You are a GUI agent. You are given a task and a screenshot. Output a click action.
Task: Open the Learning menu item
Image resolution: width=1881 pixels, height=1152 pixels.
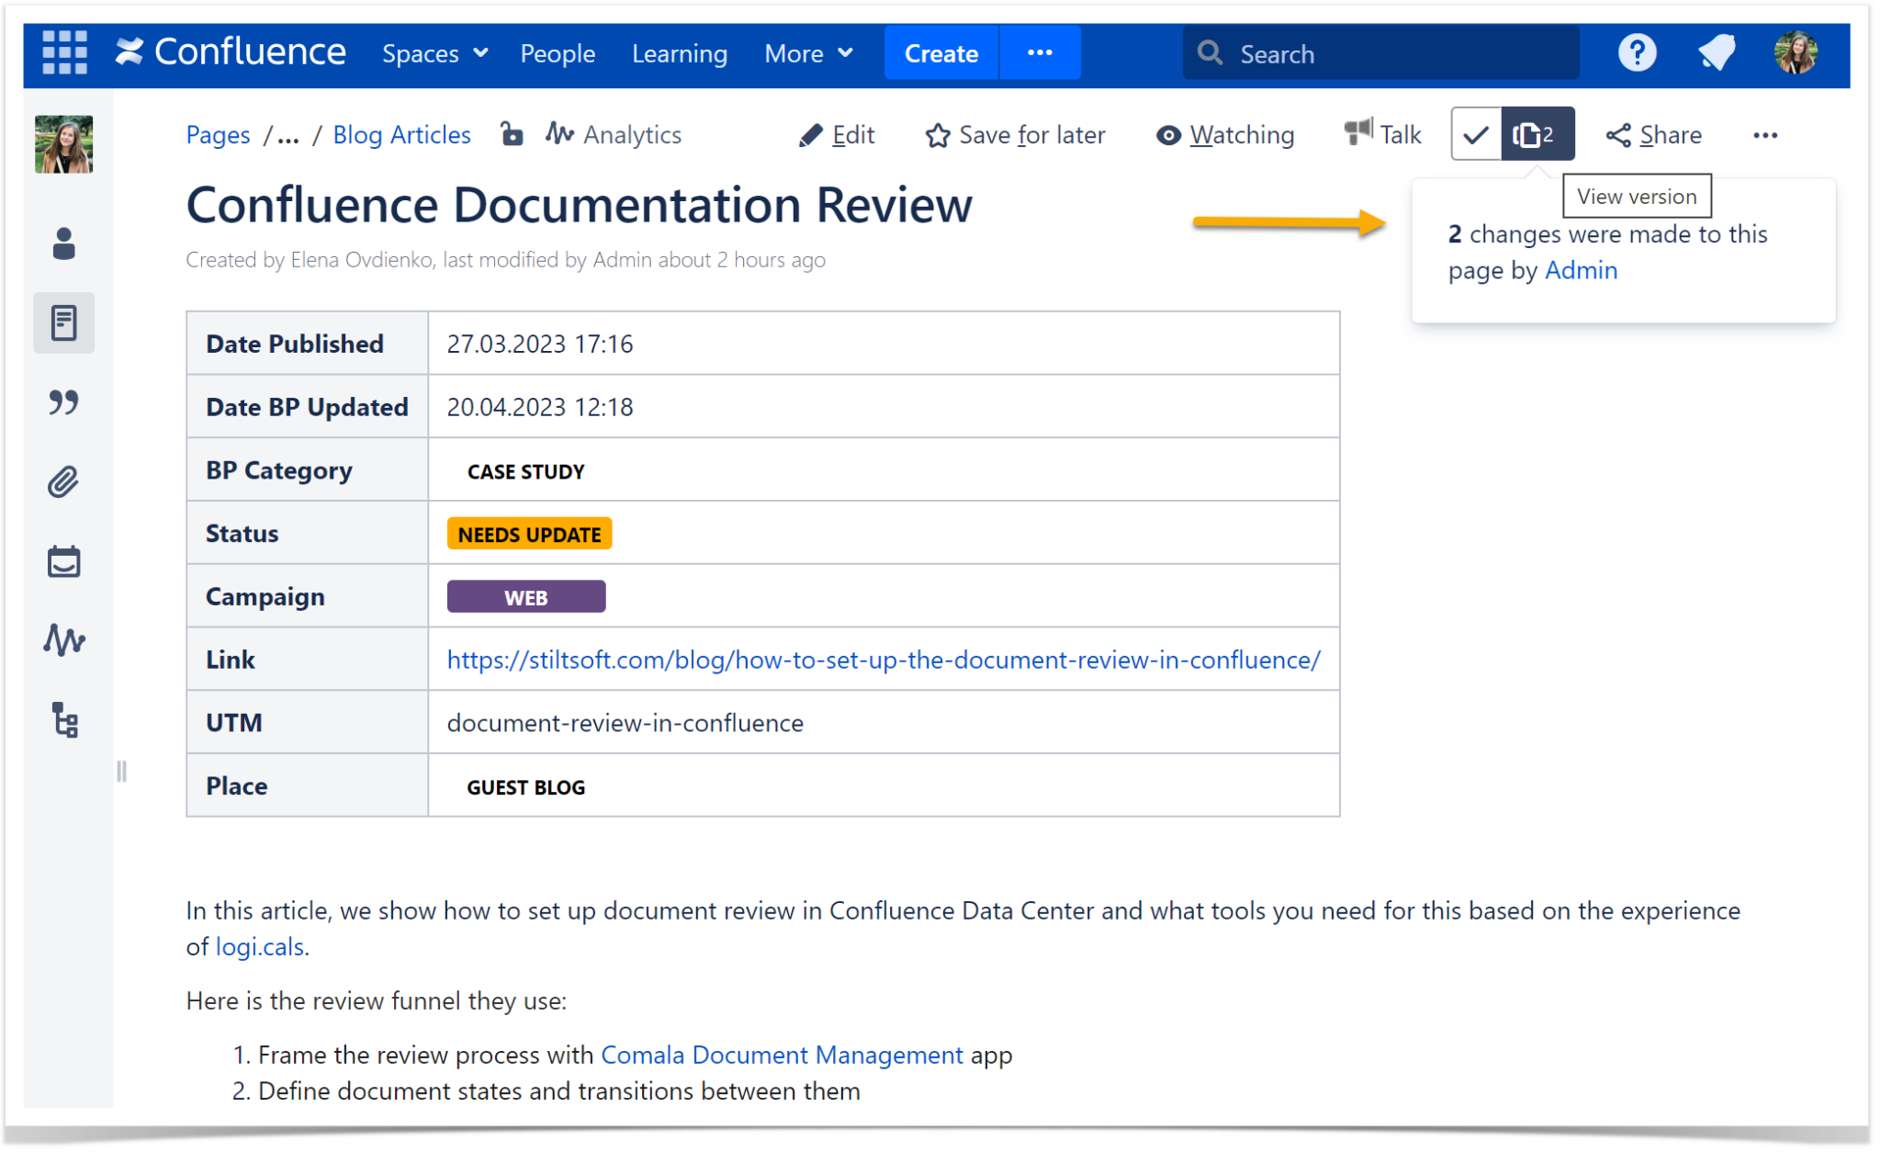point(679,53)
